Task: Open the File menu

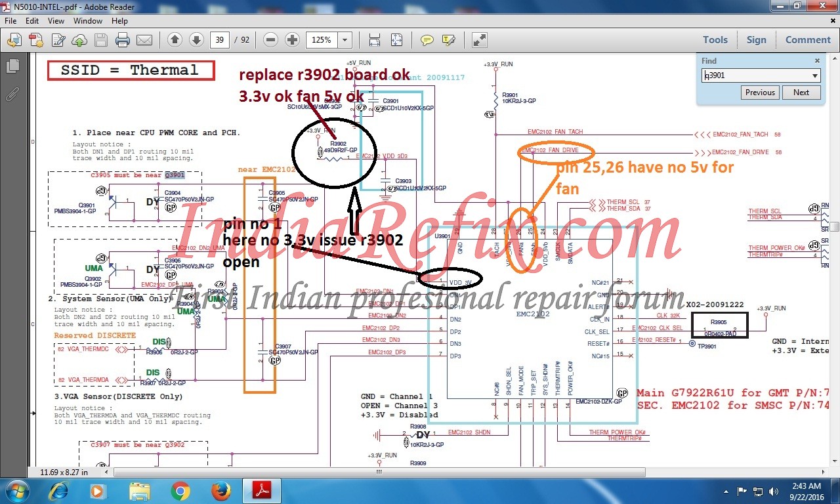Action: pyautogui.click(x=10, y=21)
